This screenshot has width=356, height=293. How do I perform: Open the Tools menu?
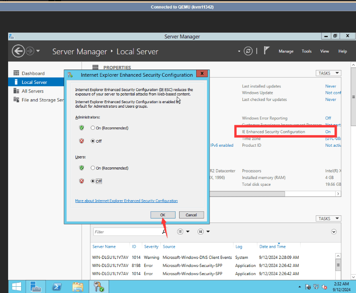[307, 51]
